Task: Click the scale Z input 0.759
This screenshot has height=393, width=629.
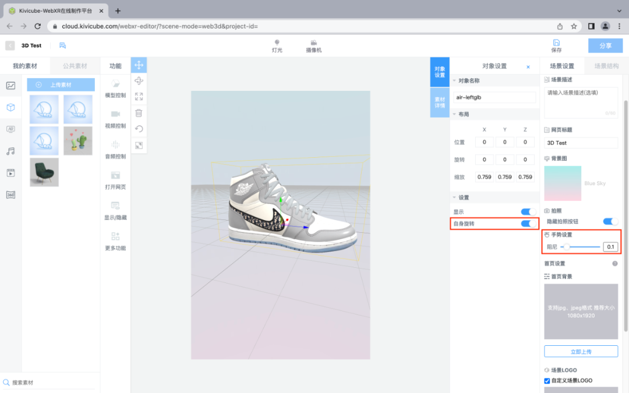Action: pyautogui.click(x=525, y=177)
